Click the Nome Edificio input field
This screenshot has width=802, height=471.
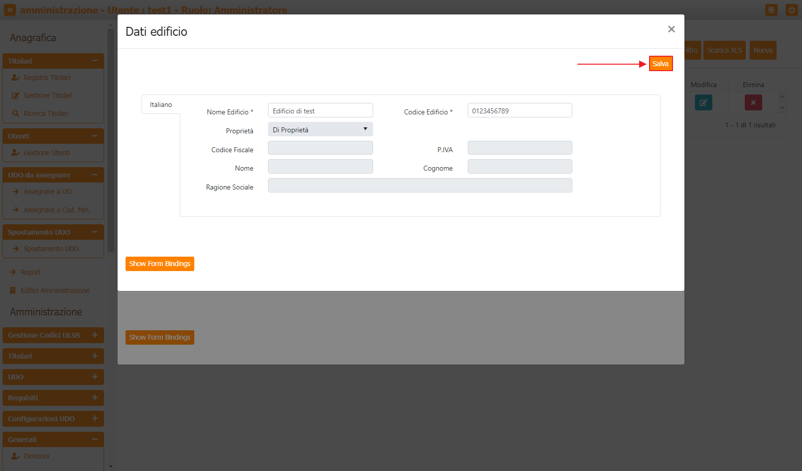[320, 110]
